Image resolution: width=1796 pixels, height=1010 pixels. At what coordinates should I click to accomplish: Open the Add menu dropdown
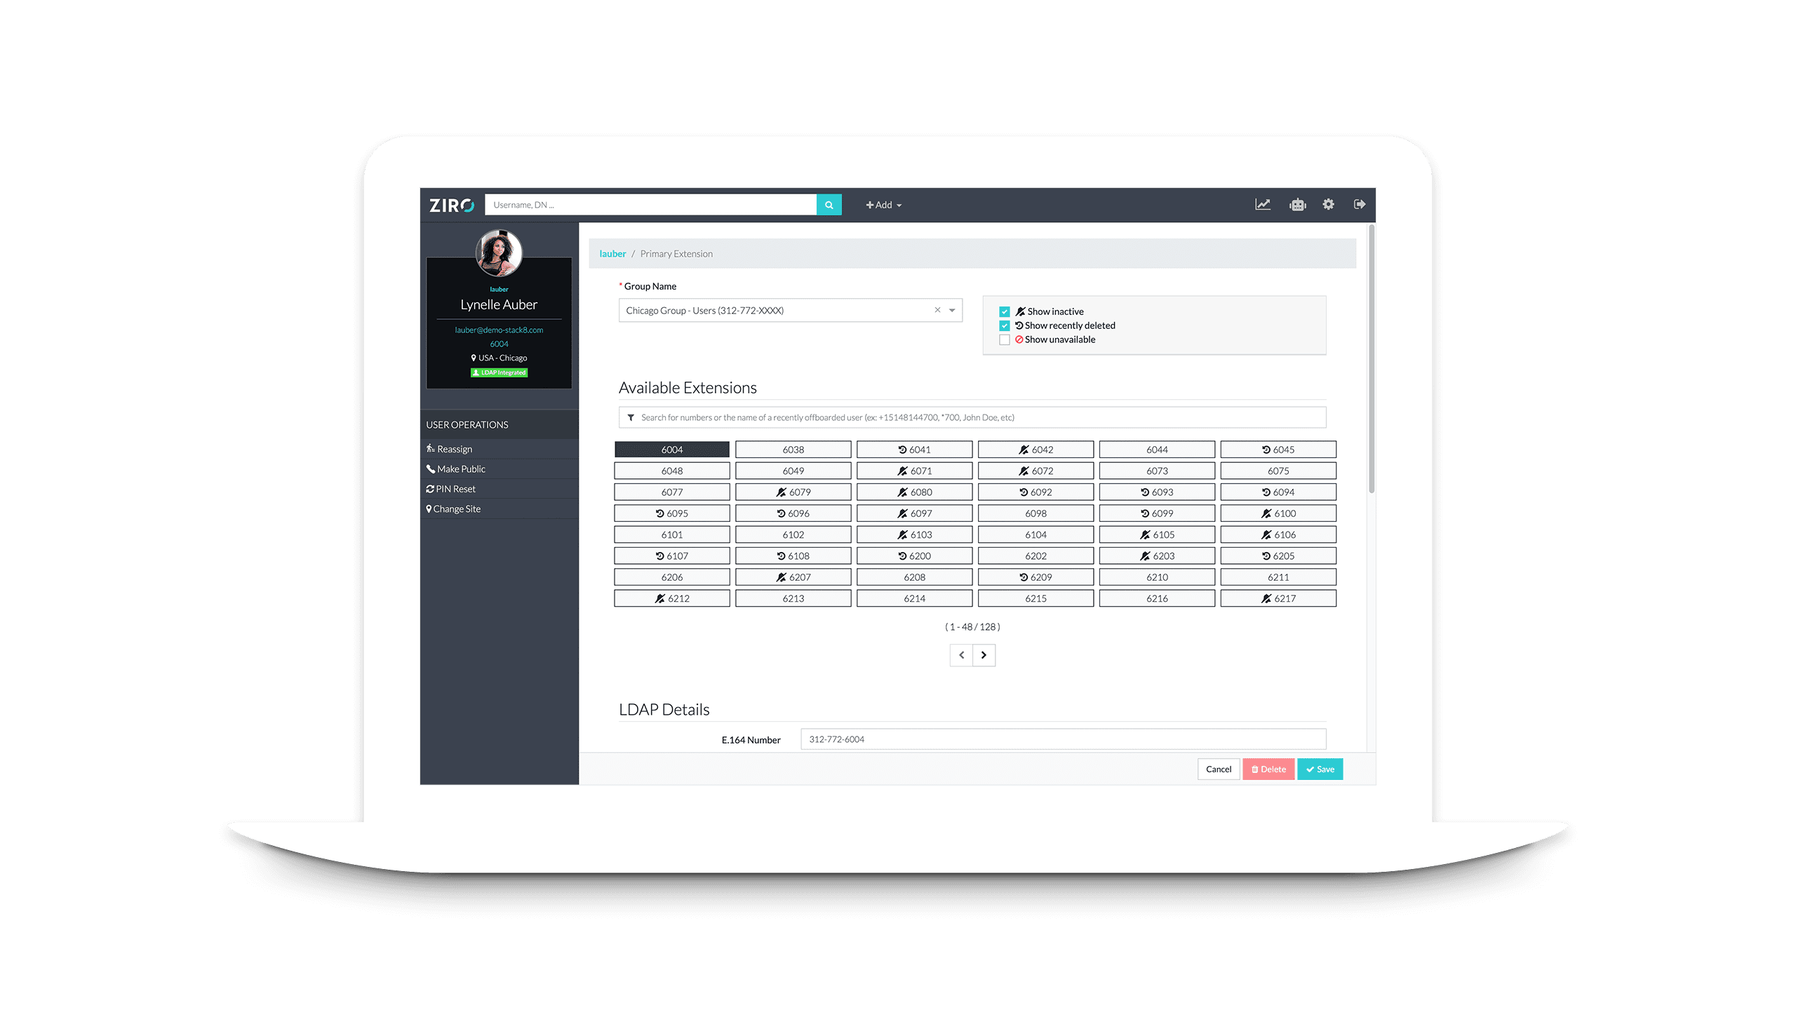(x=882, y=203)
